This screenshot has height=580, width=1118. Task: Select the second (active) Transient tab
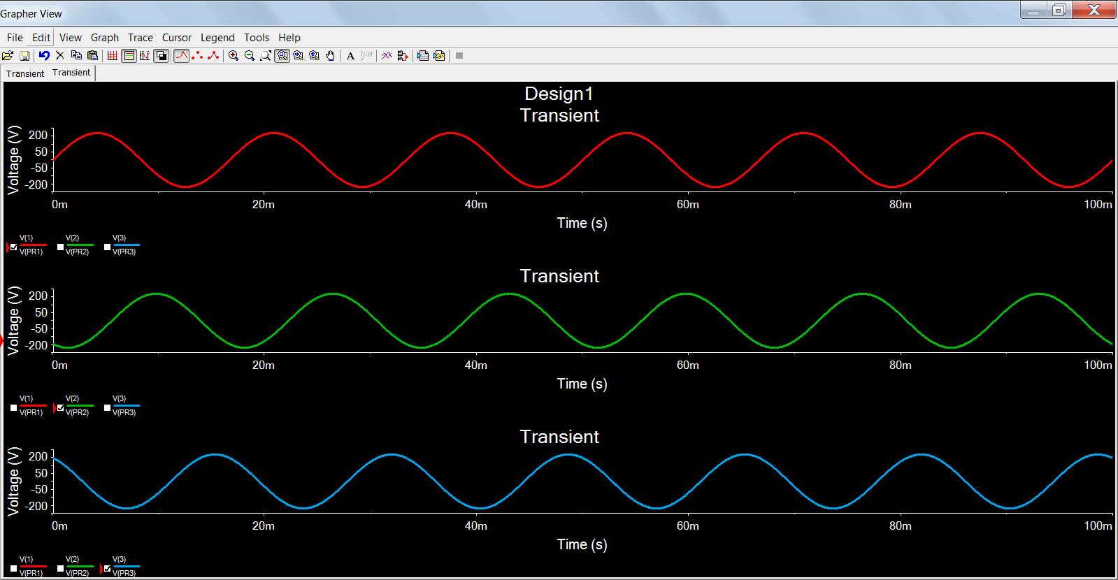coord(71,73)
